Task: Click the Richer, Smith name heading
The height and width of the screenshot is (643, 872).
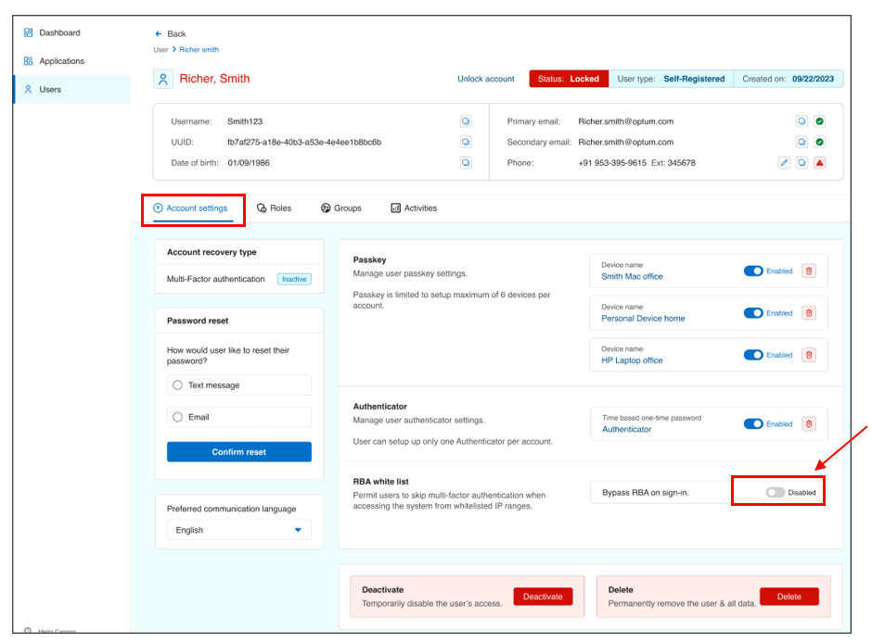Action: pyautogui.click(x=214, y=79)
